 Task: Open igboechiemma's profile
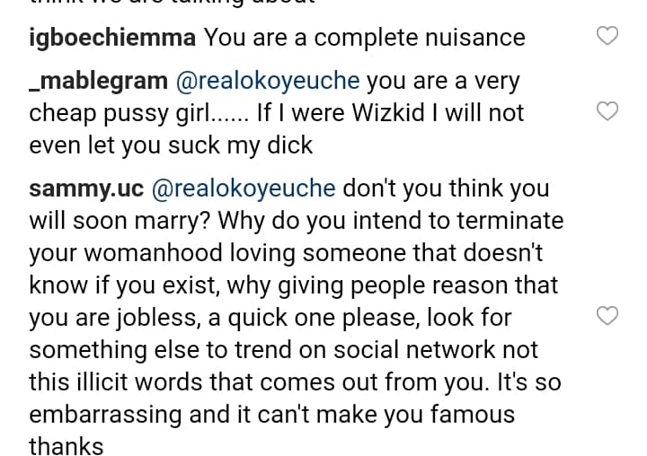coord(112,38)
